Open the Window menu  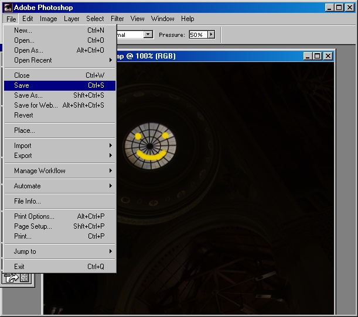click(162, 19)
